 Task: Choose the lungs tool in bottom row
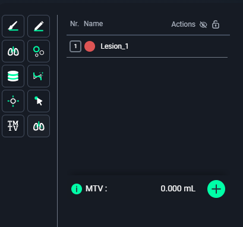(x=39, y=126)
